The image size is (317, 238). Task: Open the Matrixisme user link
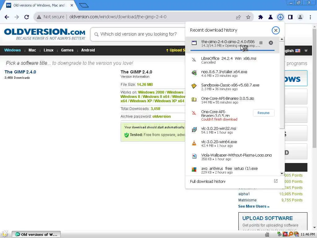click(x=247, y=200)
